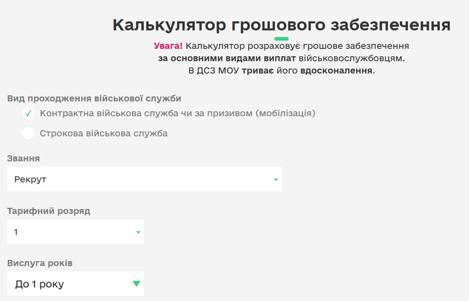Click the Строкова військова служба label text
This screenshot has width=469, height=301.
coord(103,134)
